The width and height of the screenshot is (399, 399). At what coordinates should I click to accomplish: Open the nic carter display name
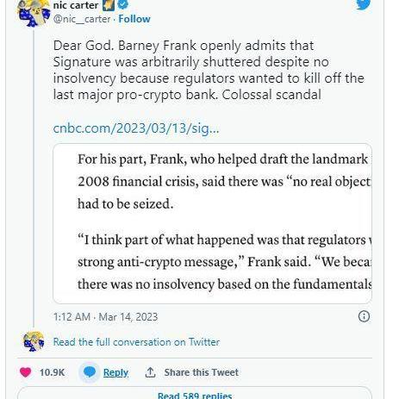76,5
